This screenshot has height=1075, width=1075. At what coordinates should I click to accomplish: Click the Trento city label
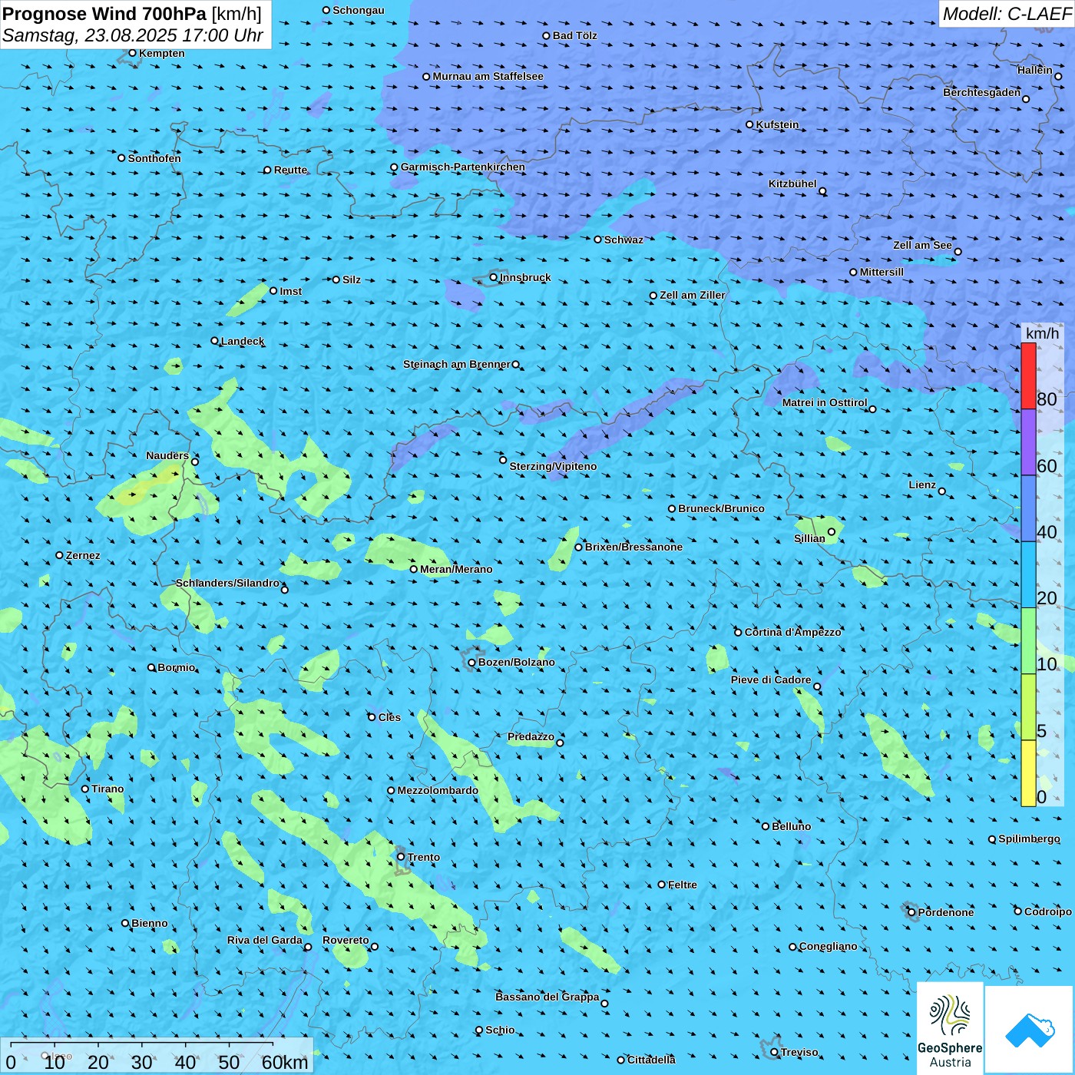(x=424, y=857)
